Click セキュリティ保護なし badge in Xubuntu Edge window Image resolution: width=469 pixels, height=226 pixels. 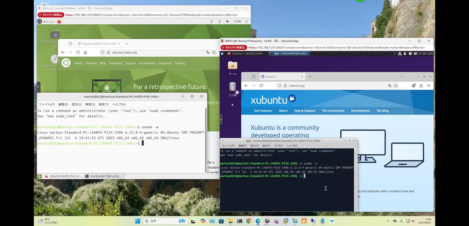(234, 47)
